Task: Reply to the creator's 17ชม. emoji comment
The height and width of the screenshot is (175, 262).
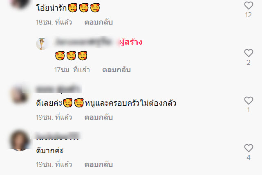Action: pyautogui.click(x=116, y=70)
